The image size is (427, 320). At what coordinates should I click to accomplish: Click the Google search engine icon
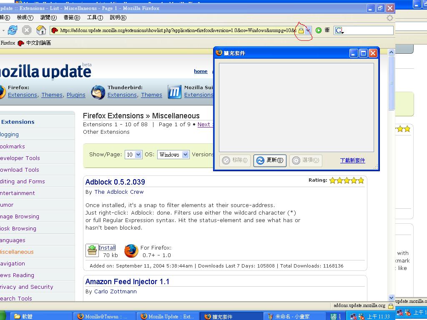pos(339,30)
